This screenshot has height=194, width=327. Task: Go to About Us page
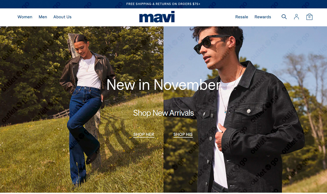pyautogui.click(x=62, y=17)
